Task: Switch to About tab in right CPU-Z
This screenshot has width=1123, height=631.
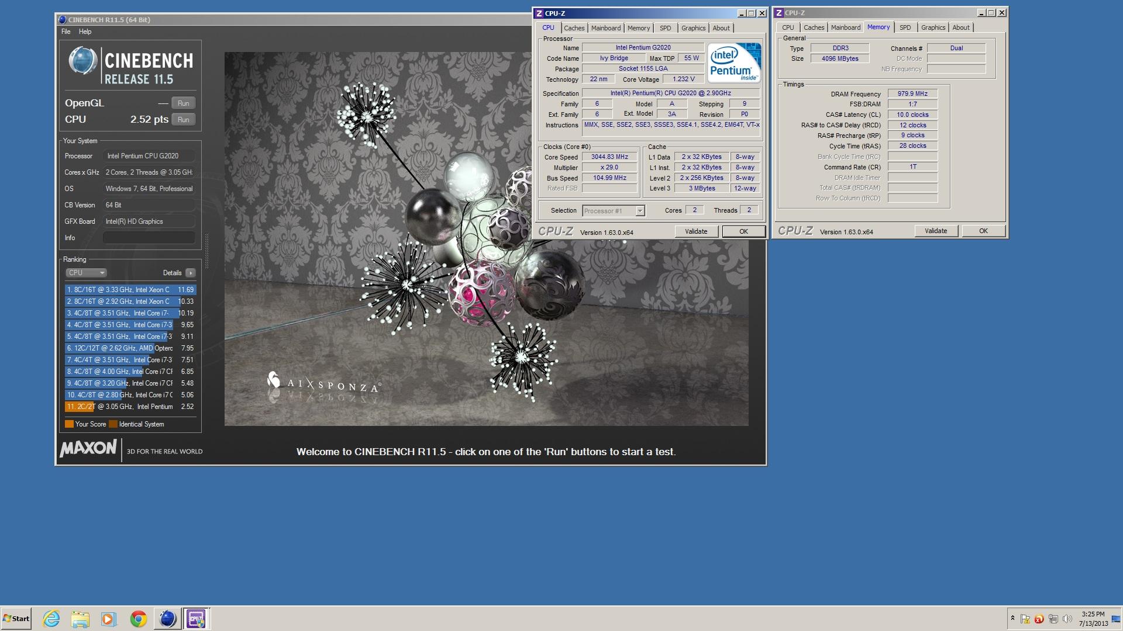Action: pyautogui.click(x=960, y=27)
